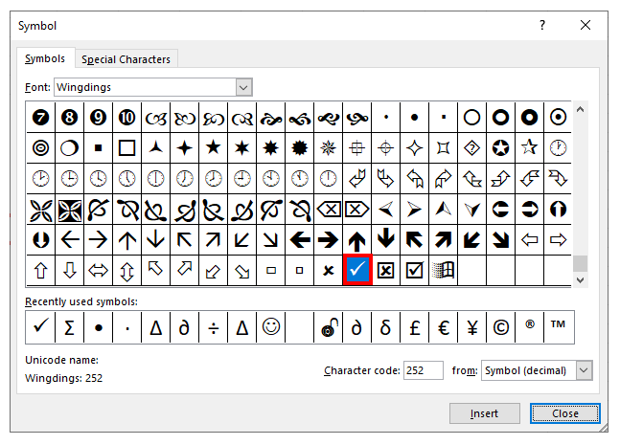Choose the trademark symbol in recent symbols
Viewport: 620px width, 445px height.
(558, 327)
